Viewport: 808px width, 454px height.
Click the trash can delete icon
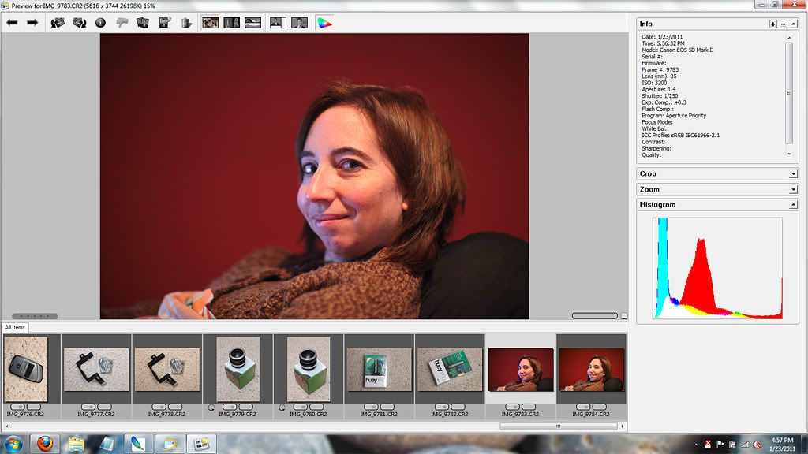[186, 23]
